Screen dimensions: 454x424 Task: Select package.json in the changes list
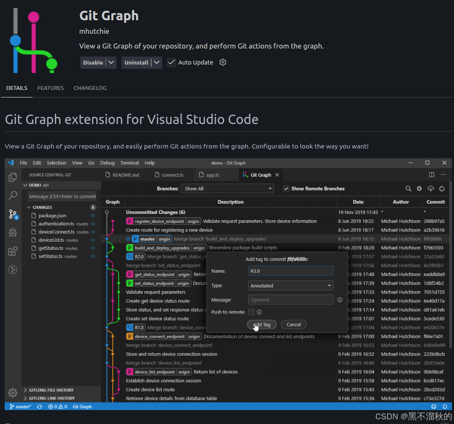pyautogui.click(x=61, y=216)
